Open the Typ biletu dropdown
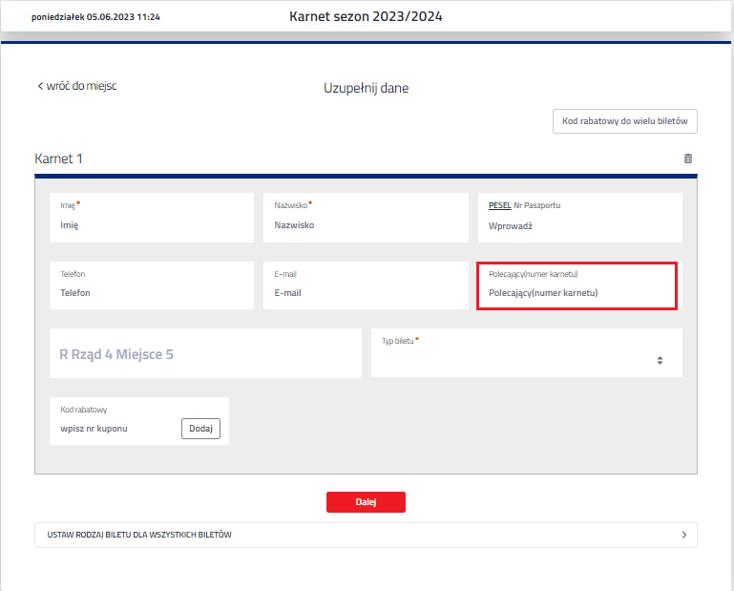The width and height of the screenshot is (734, 591). coord(526,360)
